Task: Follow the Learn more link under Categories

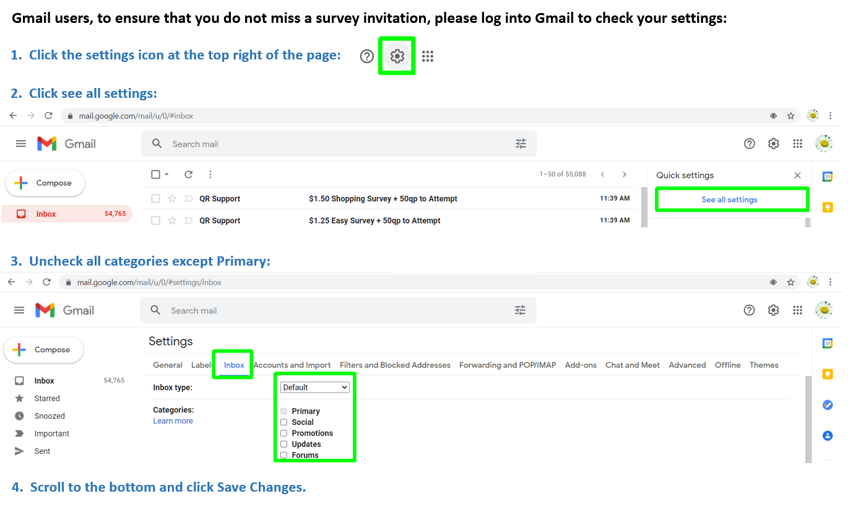Action: point(173,421)
